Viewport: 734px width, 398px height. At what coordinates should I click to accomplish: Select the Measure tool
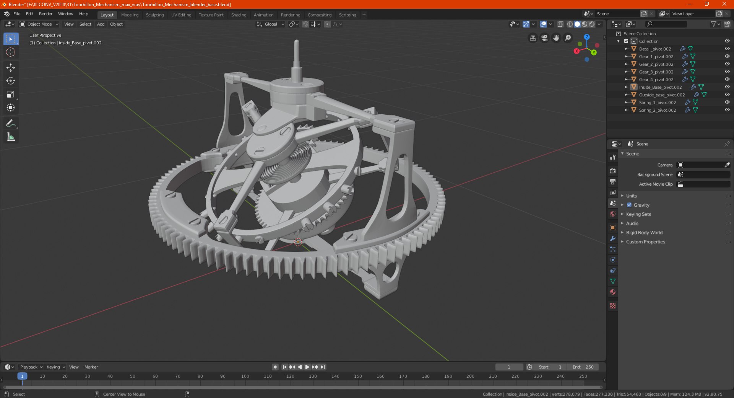coord(11,137)
